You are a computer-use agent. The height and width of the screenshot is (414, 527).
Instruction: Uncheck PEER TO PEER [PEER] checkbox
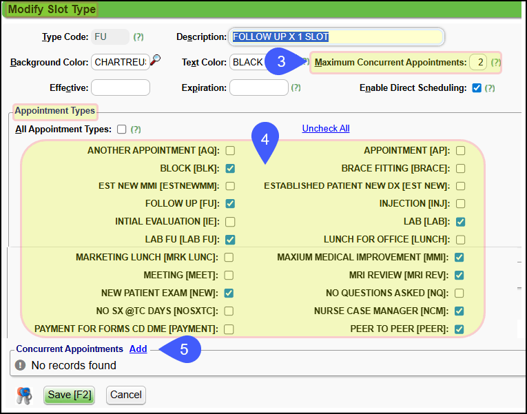(459, 329)
